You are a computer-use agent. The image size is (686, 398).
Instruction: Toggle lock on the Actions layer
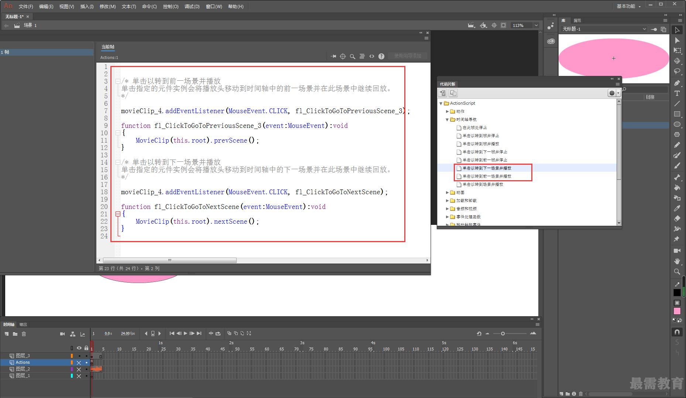point(86,363)
